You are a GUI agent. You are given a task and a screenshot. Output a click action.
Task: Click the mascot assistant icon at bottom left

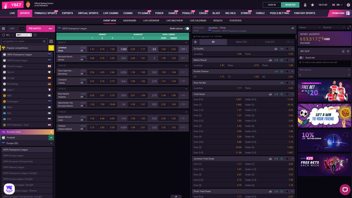tap(9, 189)
